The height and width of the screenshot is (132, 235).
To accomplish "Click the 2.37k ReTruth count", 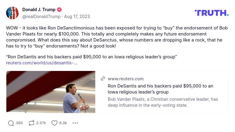I will pyautogui.click(x=41, y=123).
